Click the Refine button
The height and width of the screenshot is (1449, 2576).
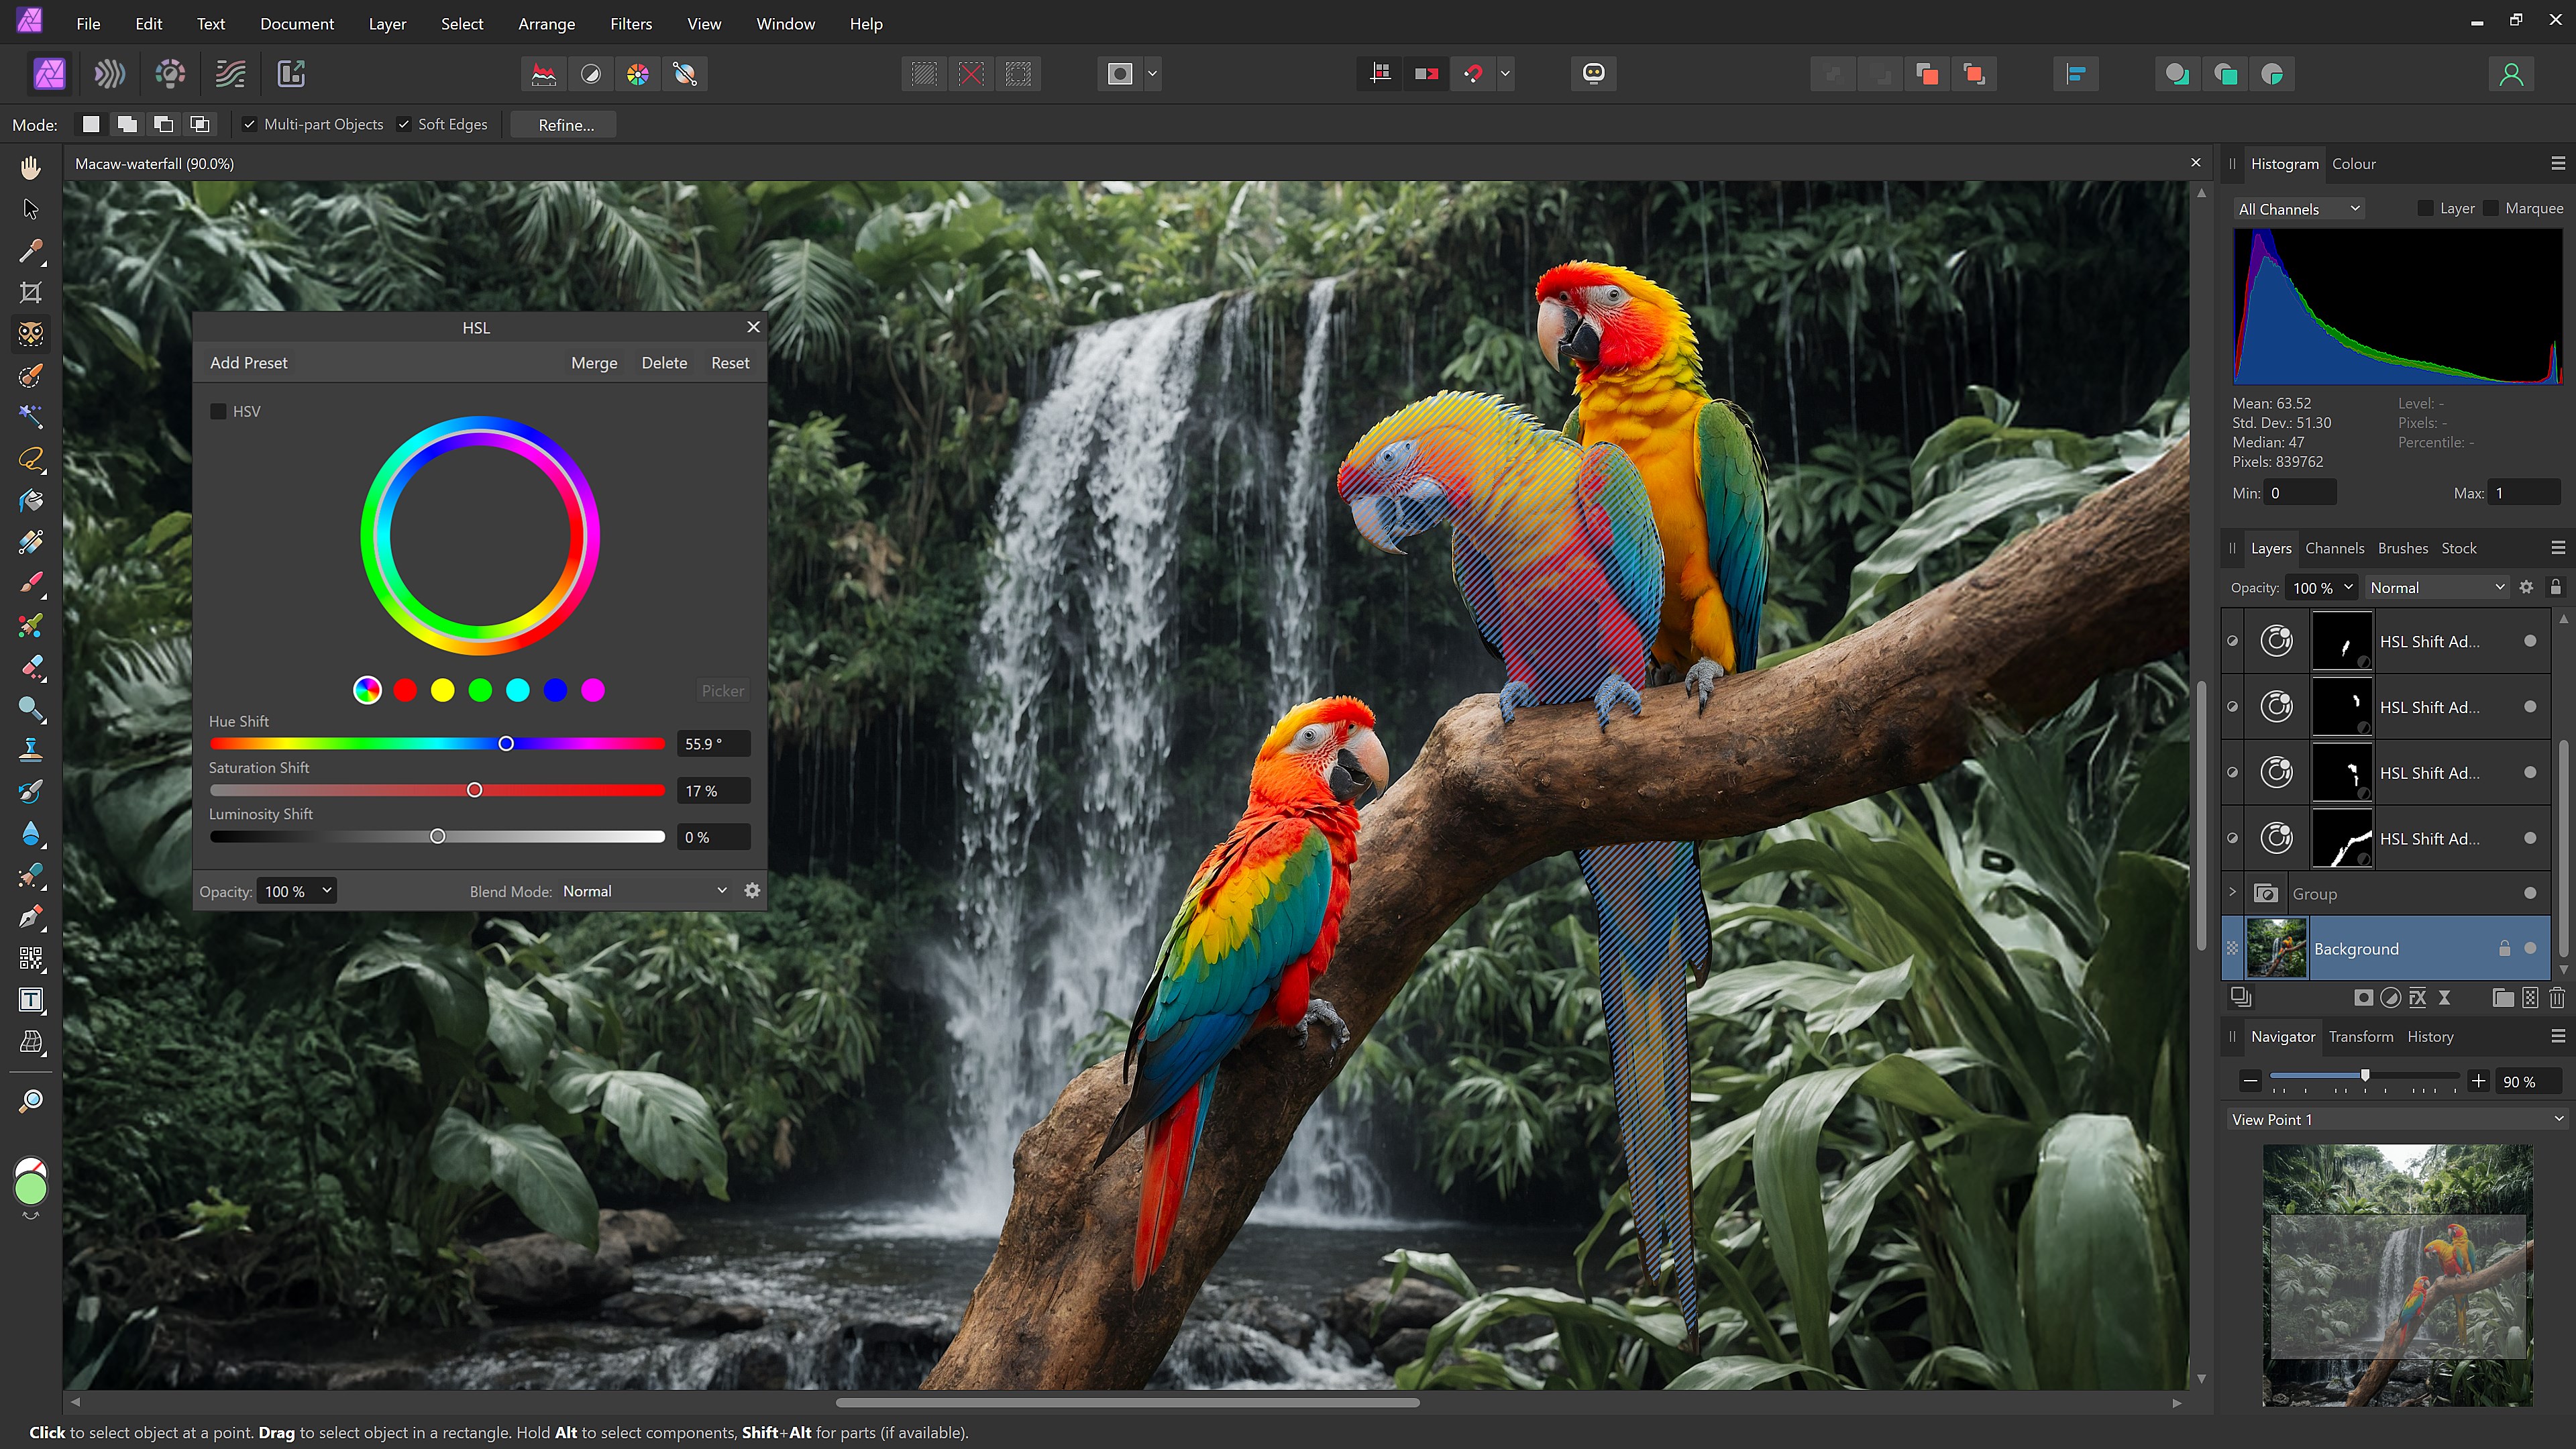(563, 124)
